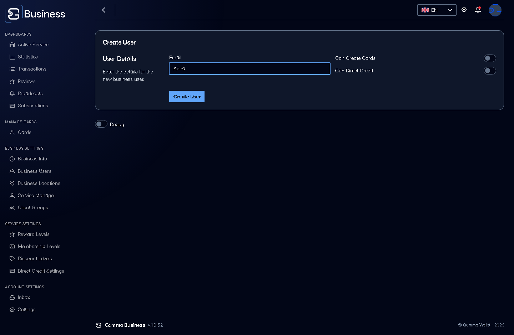Click the Active Service sidebar icon

(12, 45)
